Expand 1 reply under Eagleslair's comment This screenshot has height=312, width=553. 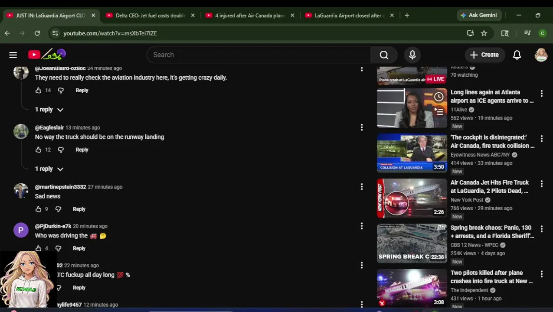[x=49, y=169]
